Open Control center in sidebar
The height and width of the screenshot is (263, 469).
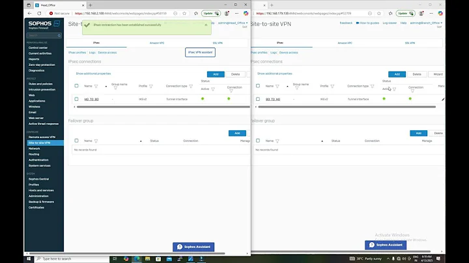[38, 48]
